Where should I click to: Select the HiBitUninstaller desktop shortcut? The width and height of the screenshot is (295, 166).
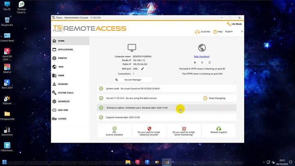[x=7, y=147]
